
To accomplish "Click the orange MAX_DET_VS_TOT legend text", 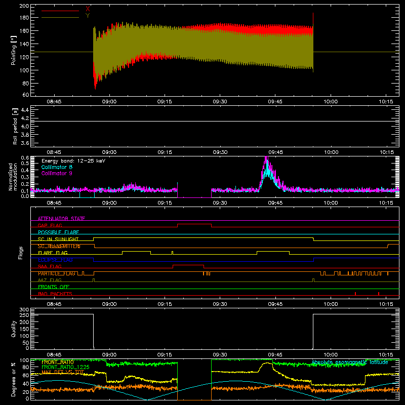I will tap(63, 372).
